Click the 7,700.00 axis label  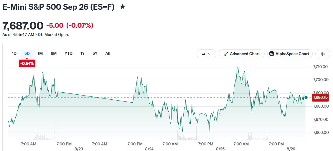[320, 80]
